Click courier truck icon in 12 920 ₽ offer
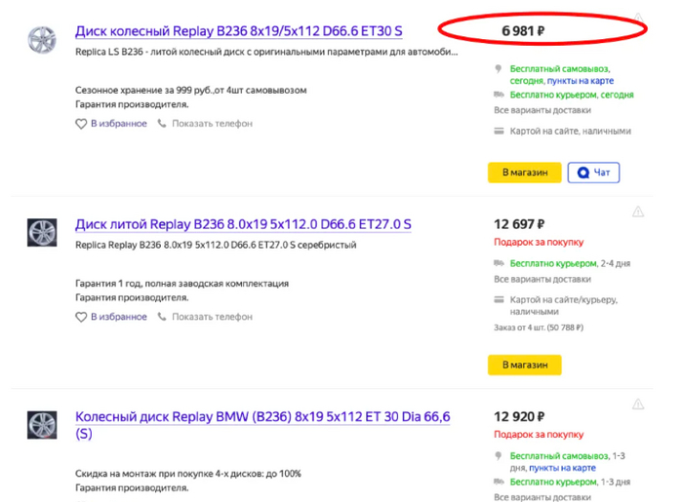 (x=499, y=482)
